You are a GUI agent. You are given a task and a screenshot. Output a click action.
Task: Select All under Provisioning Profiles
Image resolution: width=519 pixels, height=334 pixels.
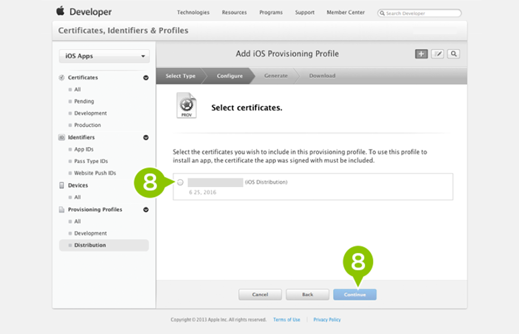[77, 222]
